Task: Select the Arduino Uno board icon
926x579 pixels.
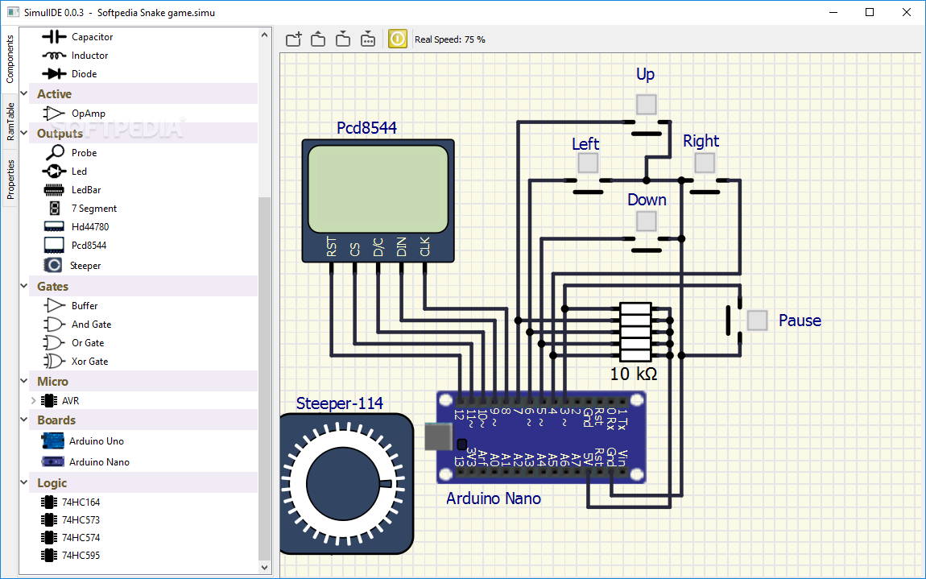Action: click(x=52, y=440)
